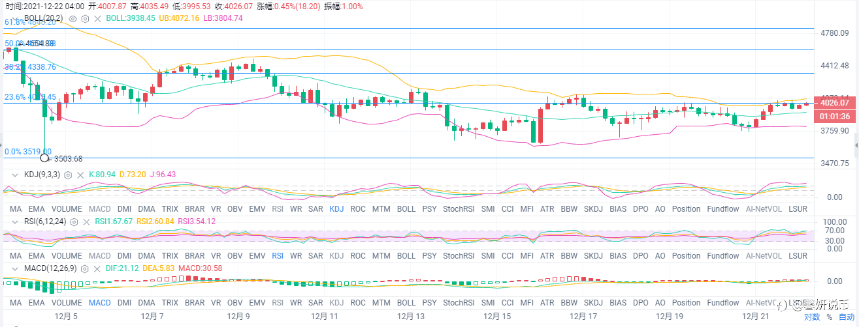
Task: Collapse the MACD(12,26,9) panel chevron
Action: 16,268
